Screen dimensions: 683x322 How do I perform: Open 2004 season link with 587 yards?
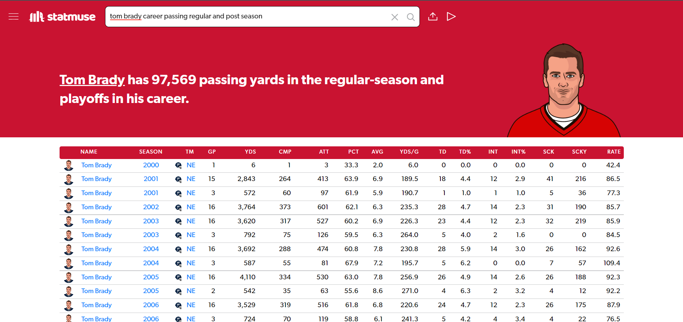pyautogui.click(x=151, y=263)
